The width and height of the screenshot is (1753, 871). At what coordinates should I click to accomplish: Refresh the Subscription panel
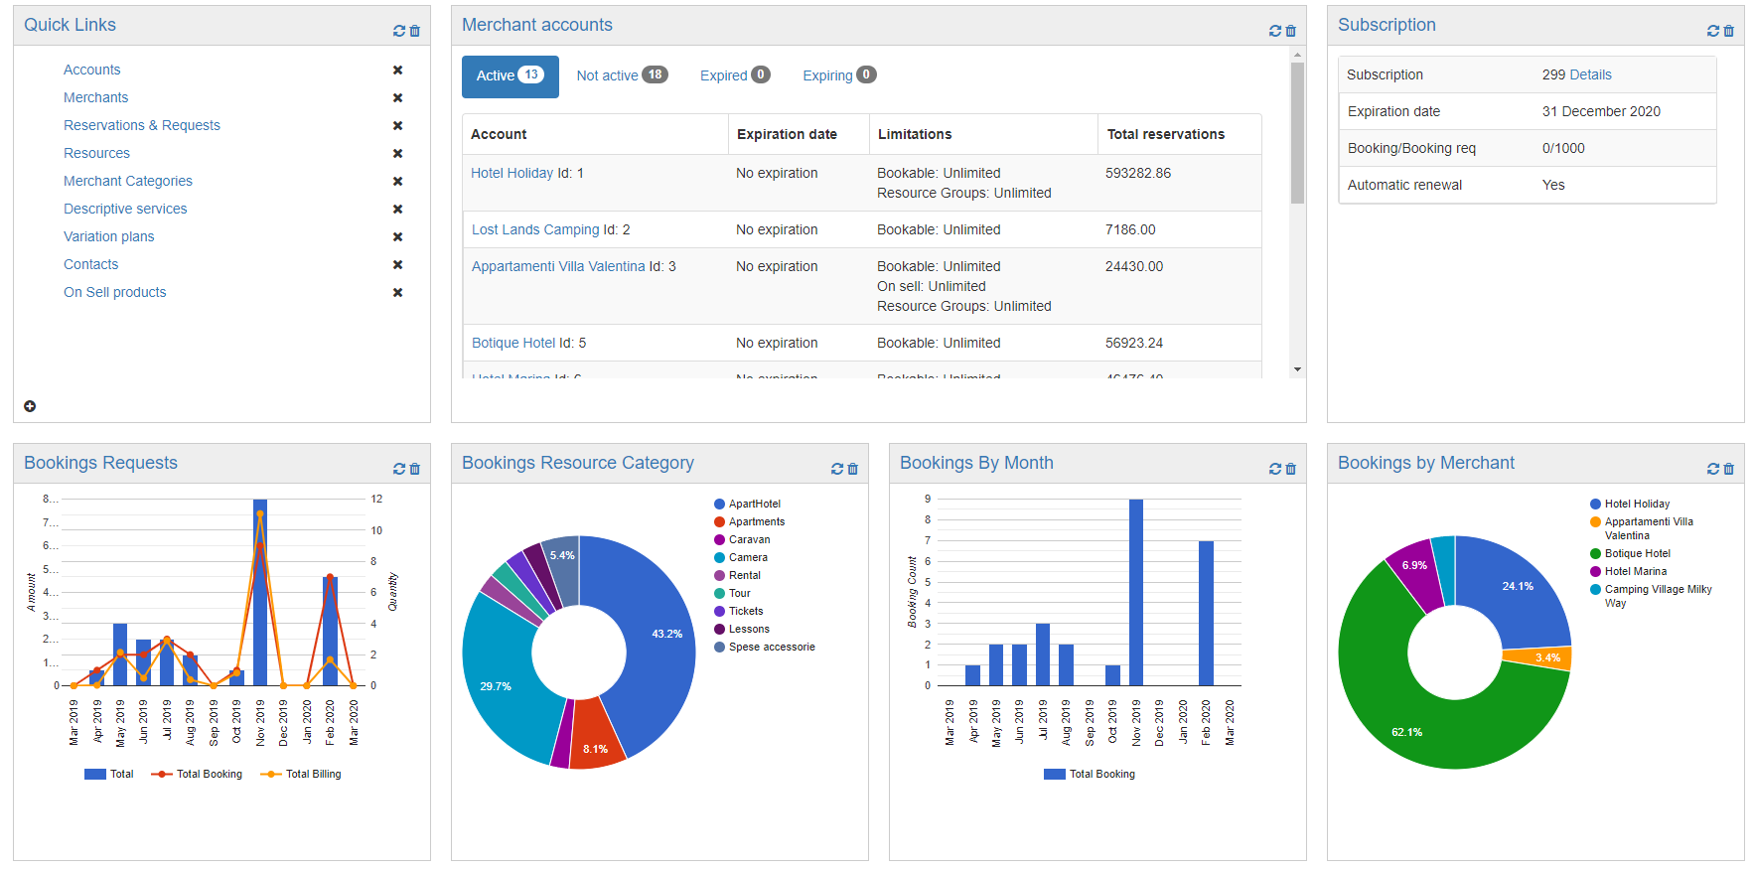(1713, 31)
